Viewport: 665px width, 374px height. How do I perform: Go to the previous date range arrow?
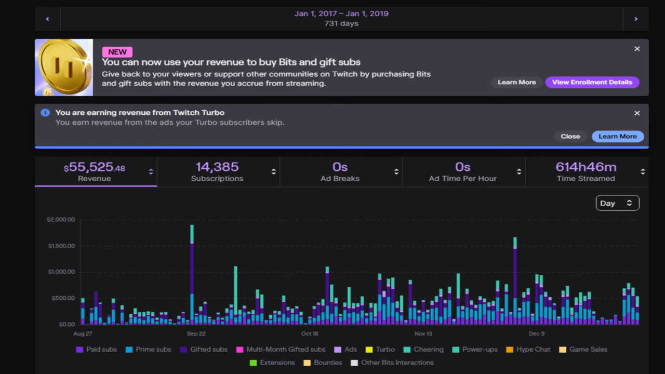click(47, 19)
